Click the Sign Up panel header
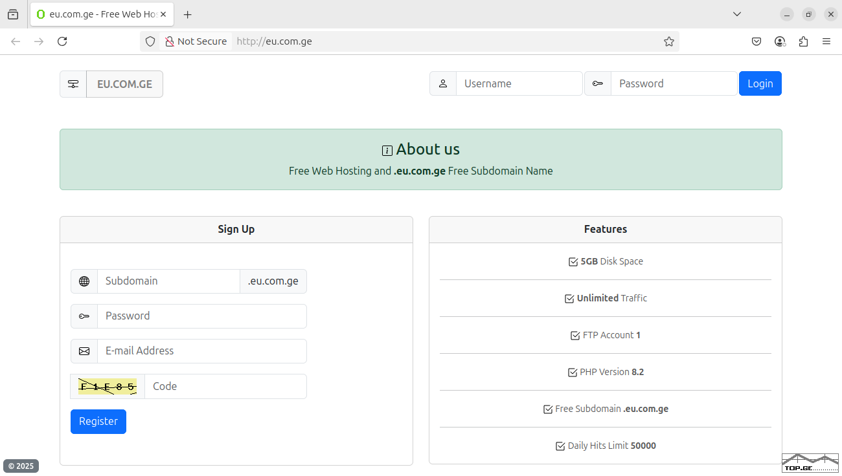Viewport: 842px width, 476px height. point(236,230)
